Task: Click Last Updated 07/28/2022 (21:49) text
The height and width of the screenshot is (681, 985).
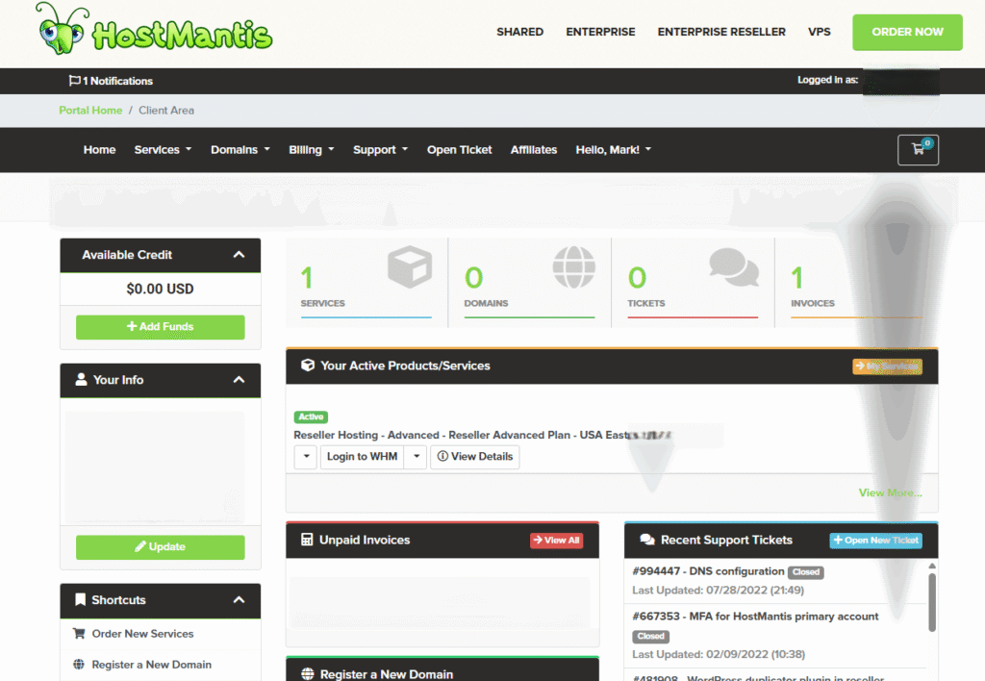Action: tap(718, 590)
